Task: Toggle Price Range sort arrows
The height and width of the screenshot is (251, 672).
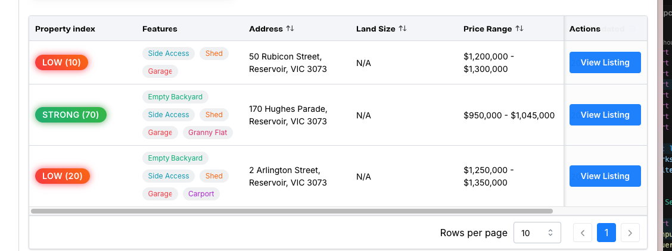Action: pos(519,29)
